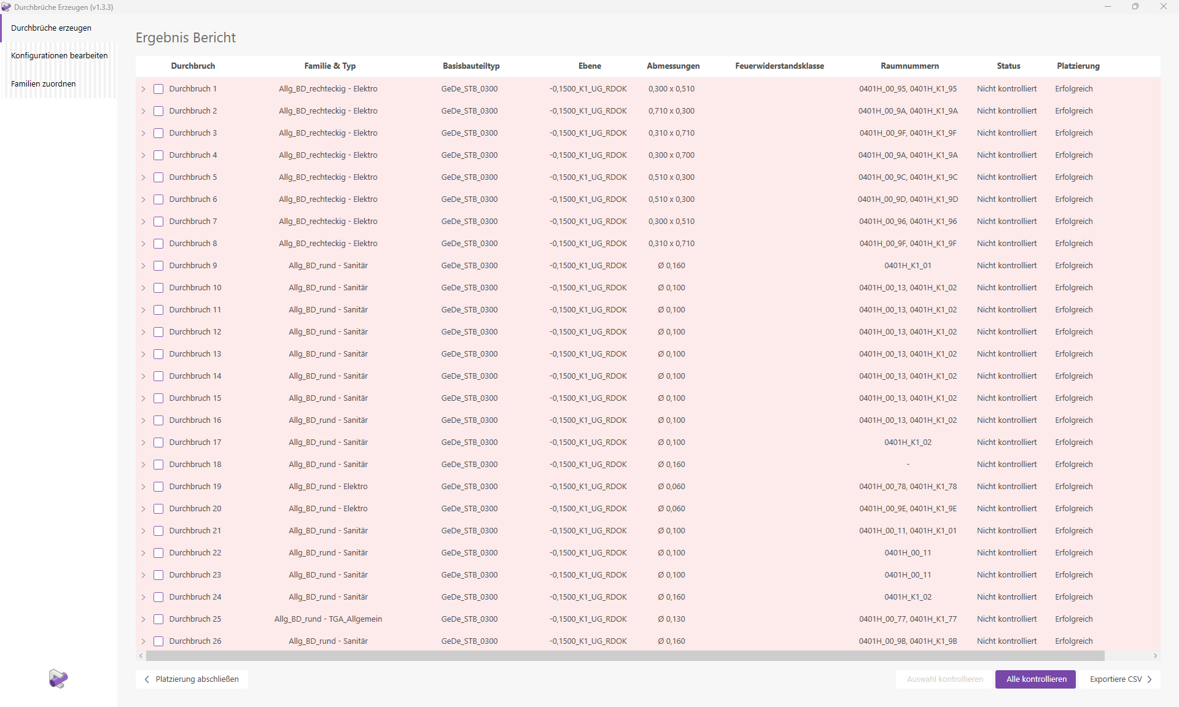The height and width of the screenshot is (707, 1179).
Task: Check Durchbruch 18's row checkbox
Action: click(158, 465)
